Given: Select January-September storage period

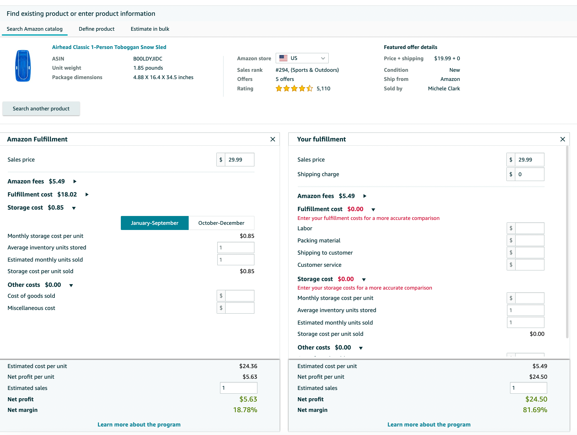Looking at the screenshot, I should 155,223.
